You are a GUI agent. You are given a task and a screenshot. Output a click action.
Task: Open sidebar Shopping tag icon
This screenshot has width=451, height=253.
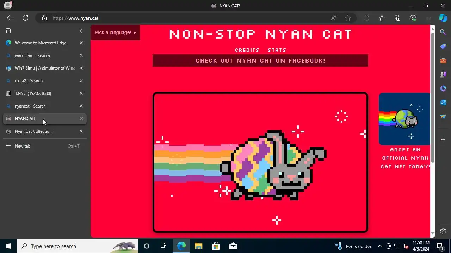(443, 46)
